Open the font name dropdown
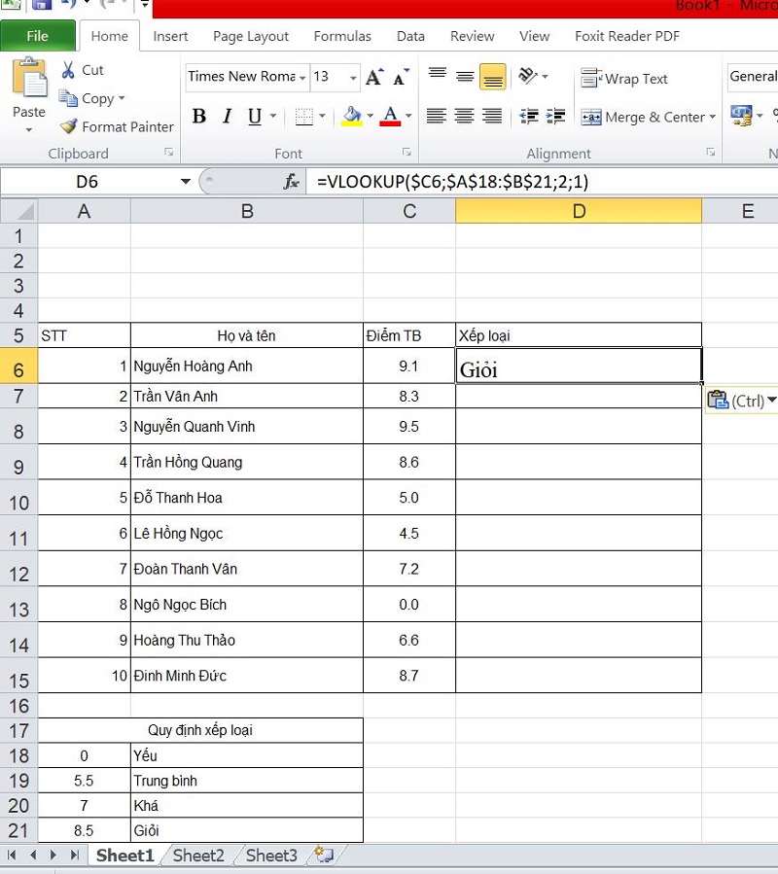This screenshot has width=778, height=874. point(303,78)
